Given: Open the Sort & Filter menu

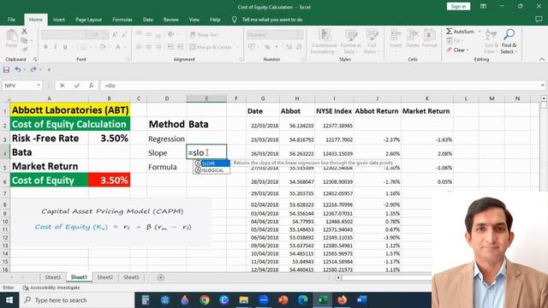Looking at the screenshot, I should [x=491, y=42].
